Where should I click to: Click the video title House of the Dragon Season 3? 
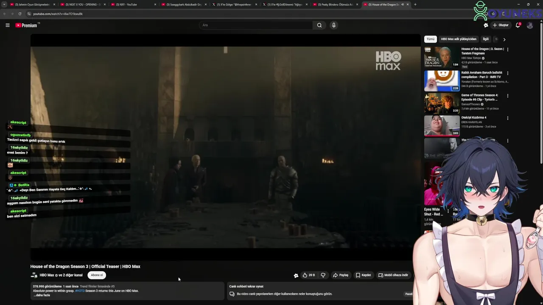pos(85,266)
